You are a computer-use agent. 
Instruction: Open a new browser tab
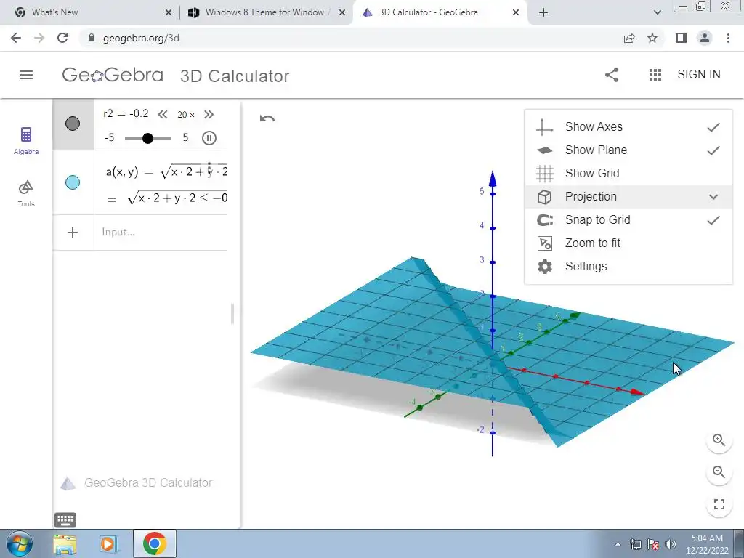click(543, 13)
